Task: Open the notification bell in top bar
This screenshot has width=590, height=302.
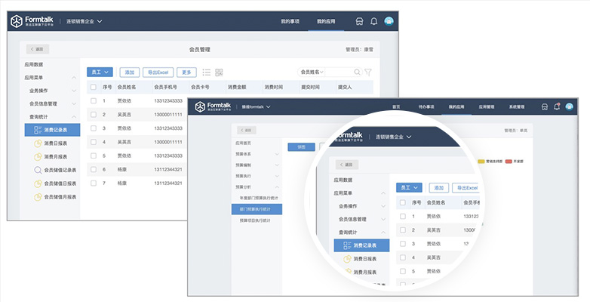Action: click(x=373, y=21)
